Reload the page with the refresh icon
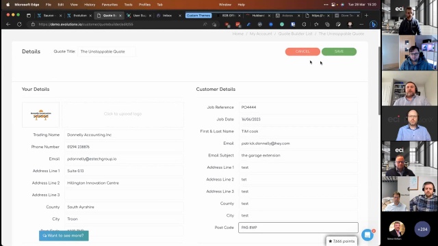The height and width of the screenshot is (246, 438). pyautogui.click(x=19, y=25)
